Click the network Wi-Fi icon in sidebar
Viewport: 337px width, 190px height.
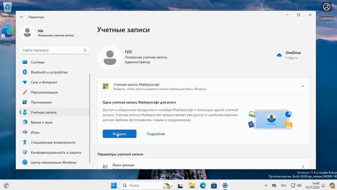pos(25,82)
